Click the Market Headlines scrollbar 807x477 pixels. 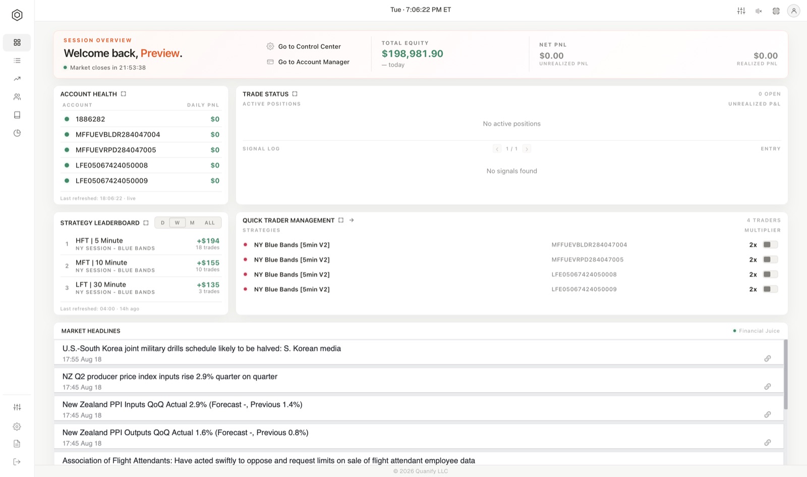coord(786,375)
